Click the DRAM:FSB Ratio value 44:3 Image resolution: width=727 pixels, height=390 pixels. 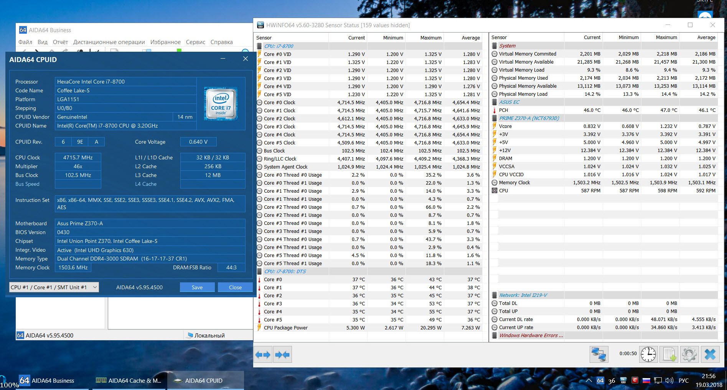pos(231,267)
